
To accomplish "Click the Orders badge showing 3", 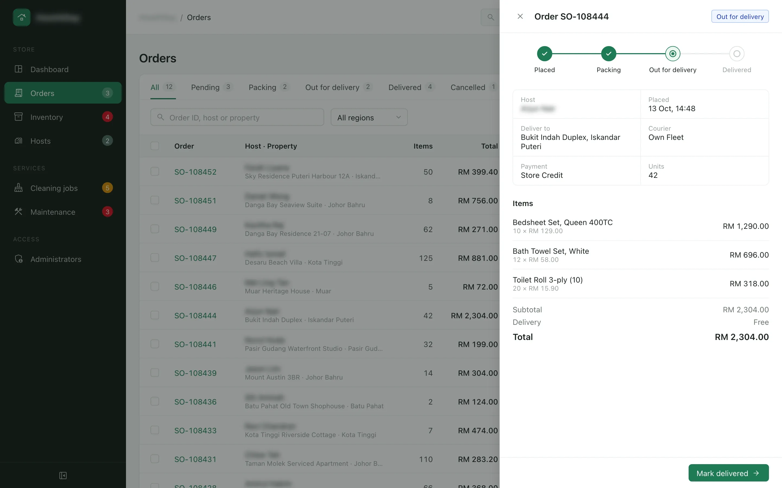I will tap(108, 93).
